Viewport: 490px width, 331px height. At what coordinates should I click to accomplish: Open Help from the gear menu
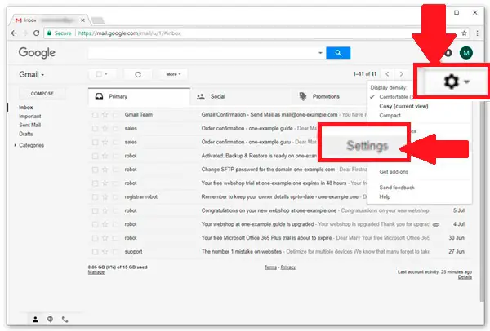click(x=385, y=196)
